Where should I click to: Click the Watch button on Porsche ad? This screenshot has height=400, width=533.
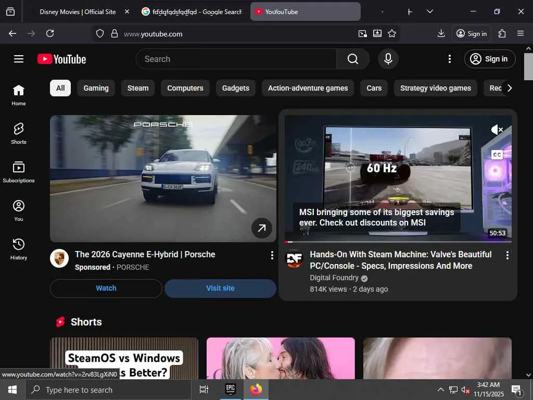(x=106, y=288)
